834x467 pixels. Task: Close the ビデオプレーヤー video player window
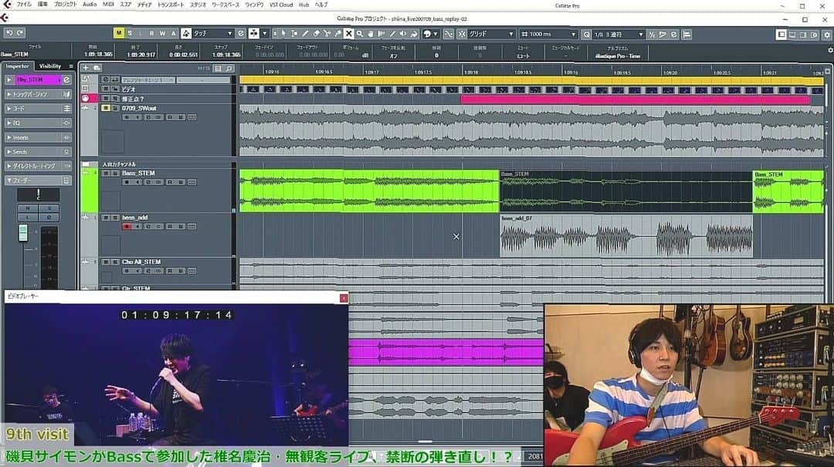(x=344, y=298)
